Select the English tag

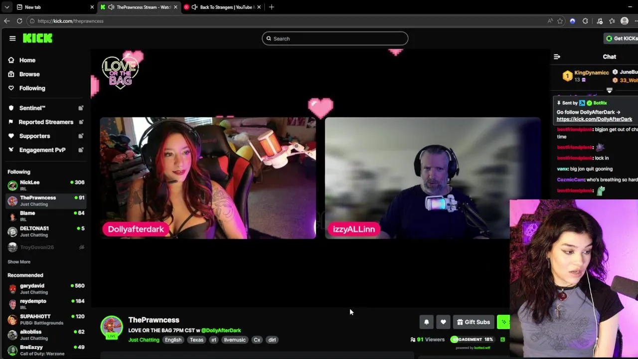click(x=173, y=340)
